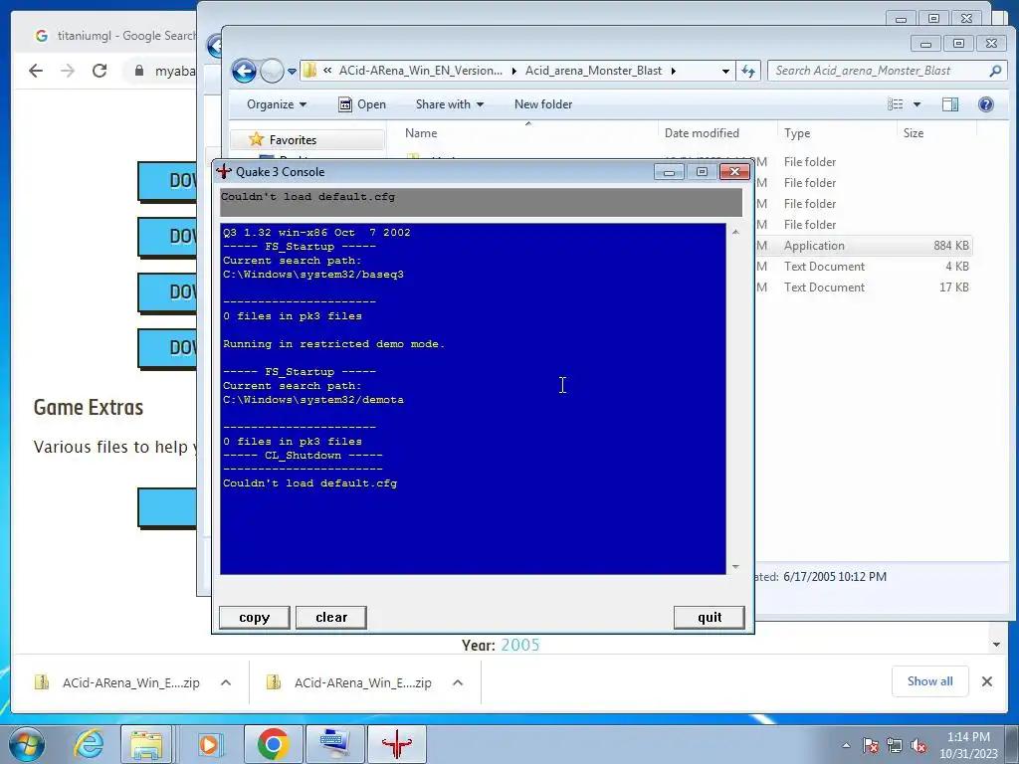Select the 17 KB Text Document row
The image size is (1019, 764).
(x=865, y=287)
